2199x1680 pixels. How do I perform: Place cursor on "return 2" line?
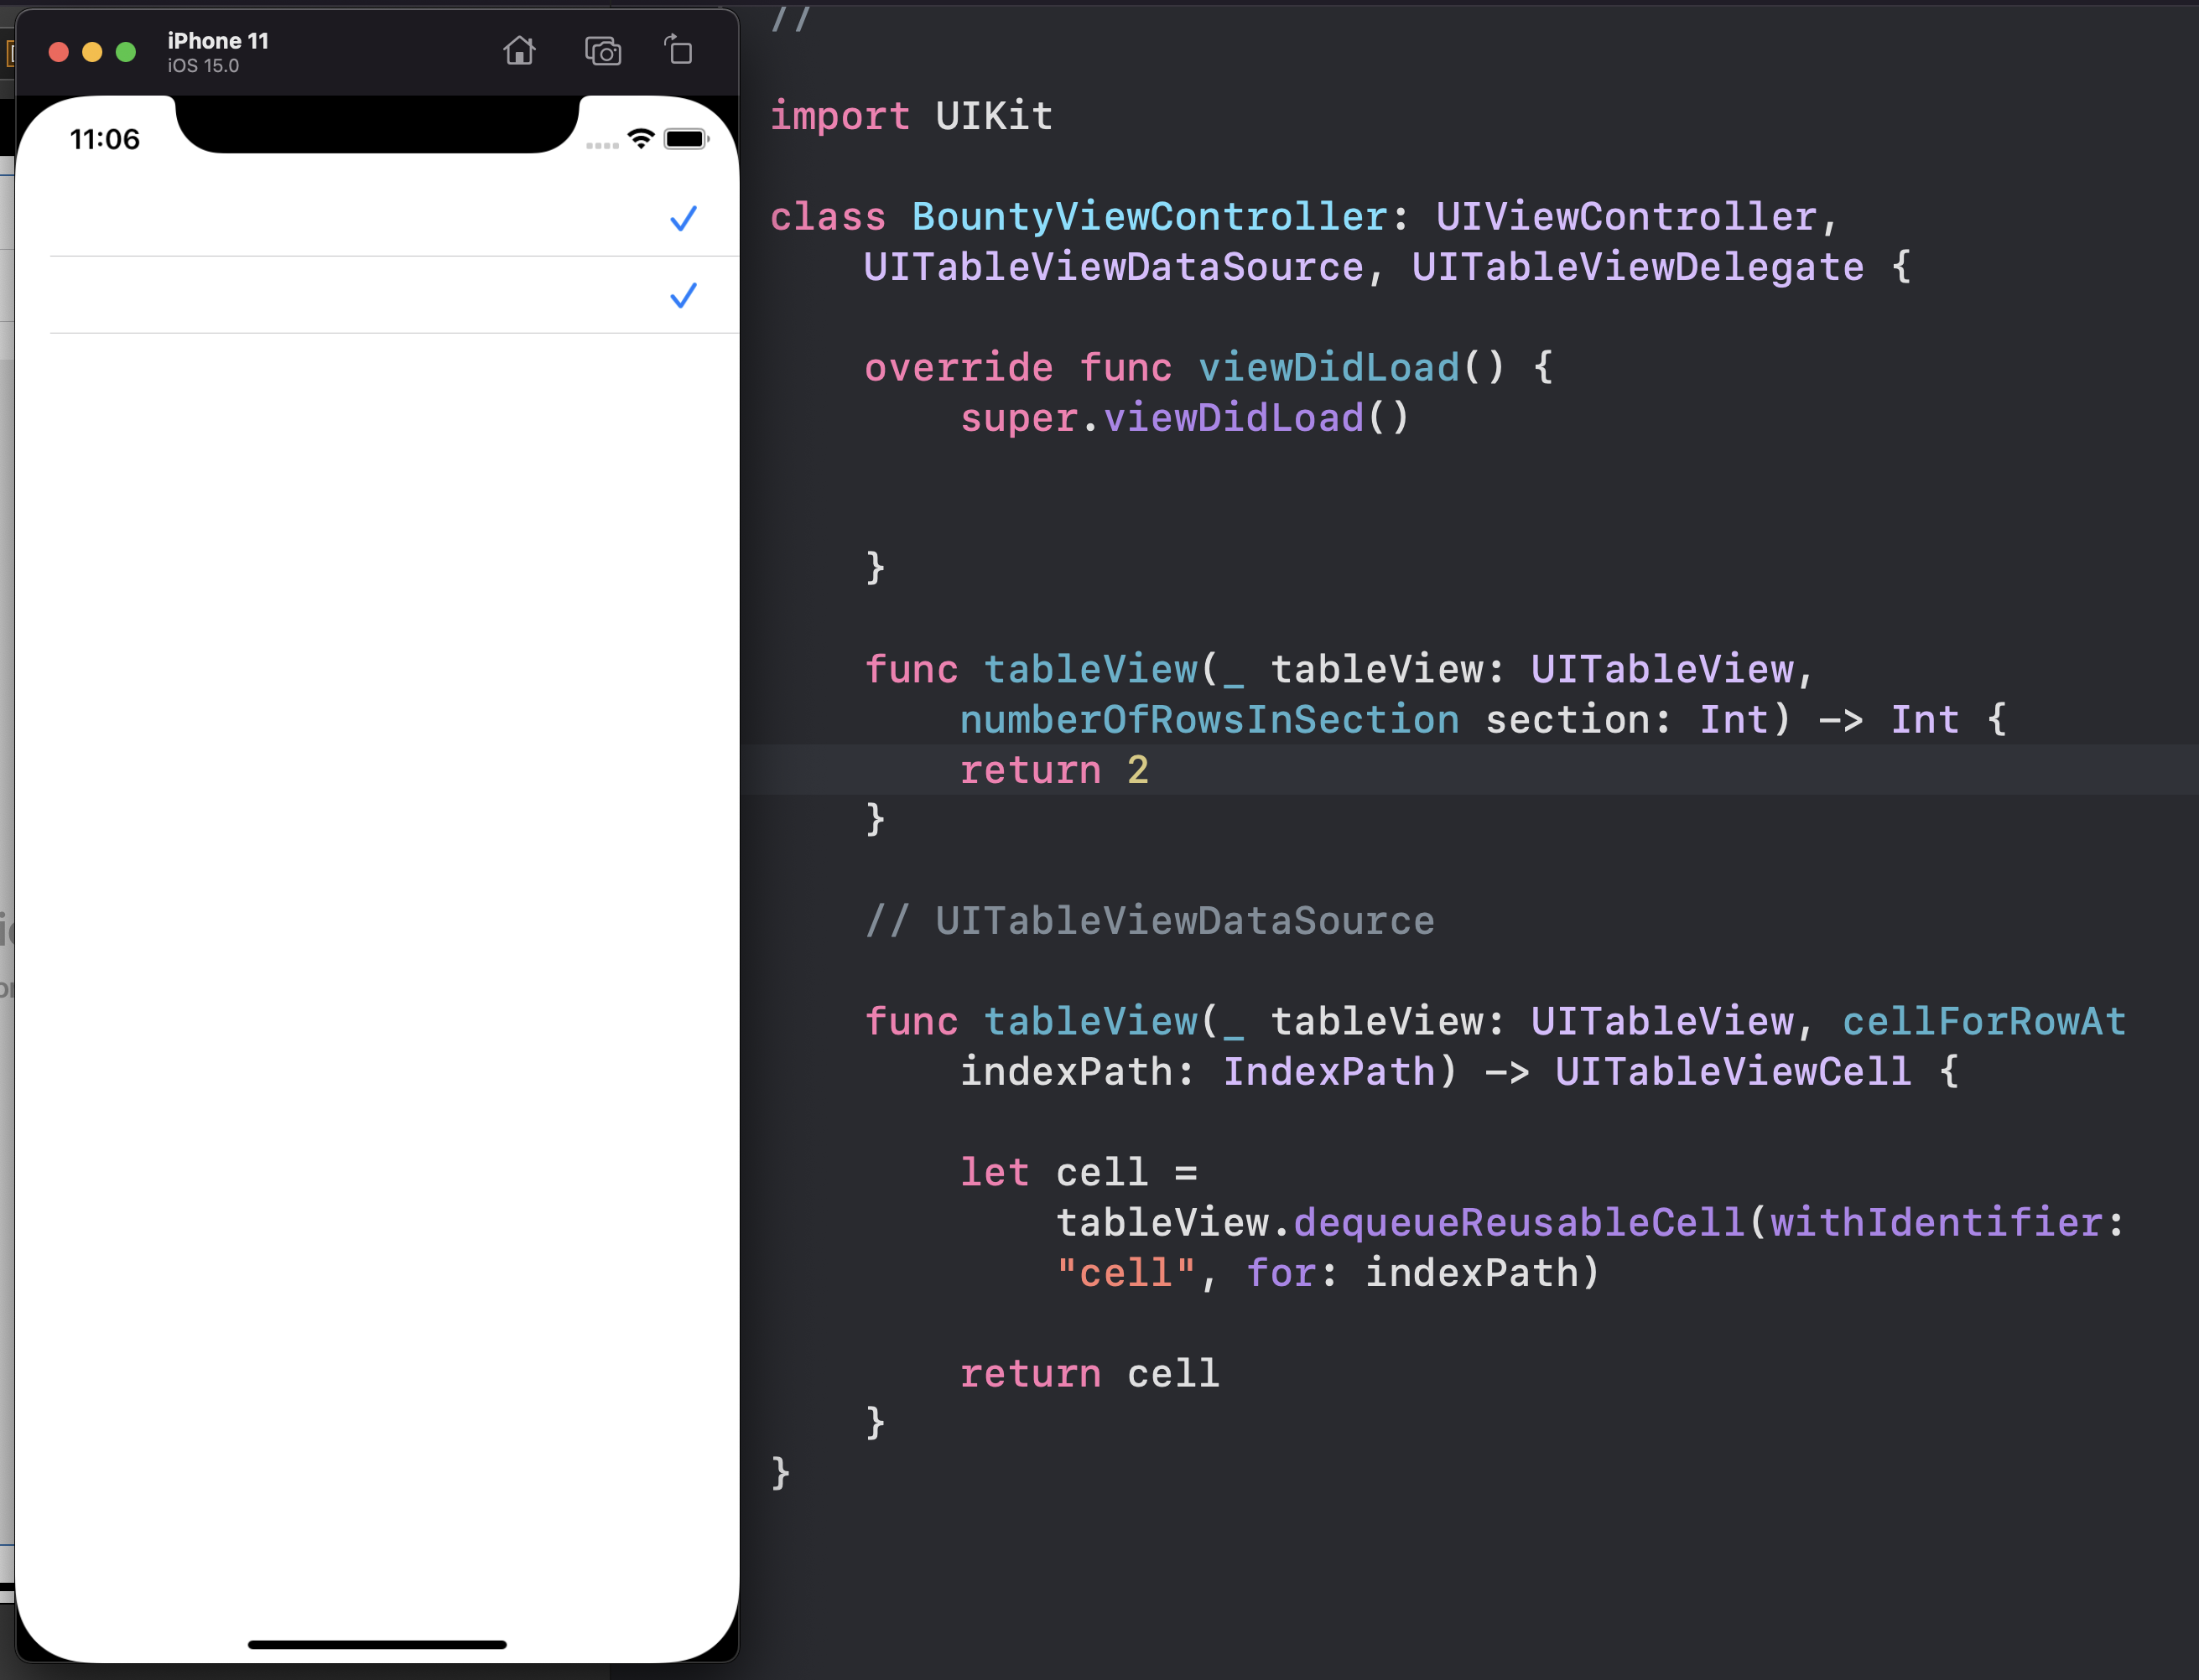1053,770
